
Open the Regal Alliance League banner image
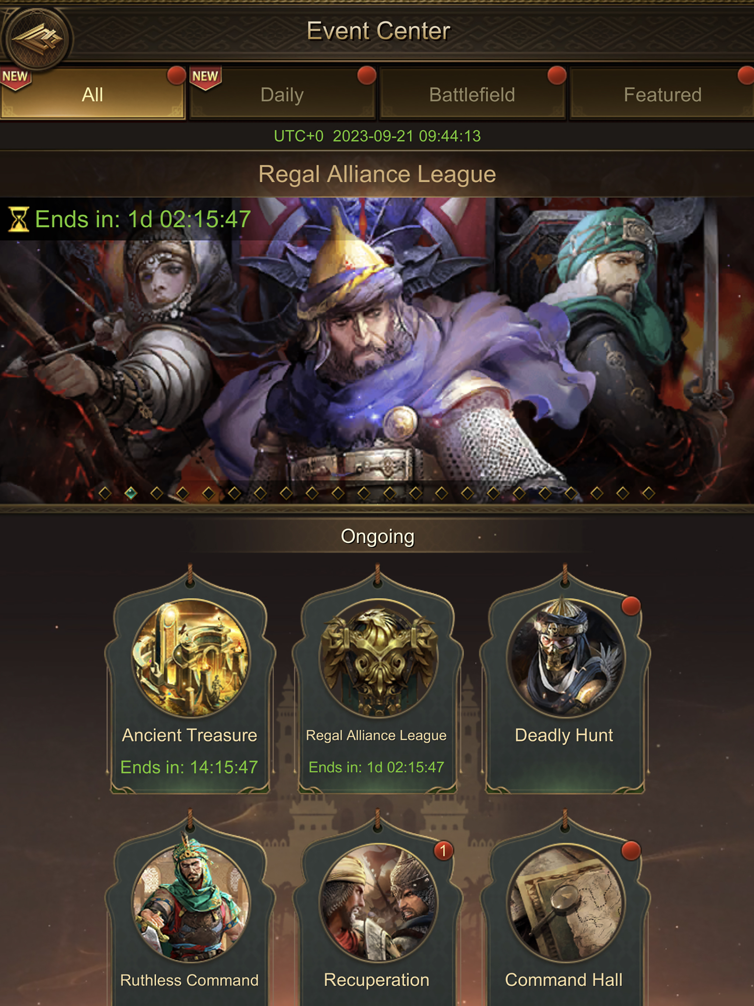(x=377, y=350)
